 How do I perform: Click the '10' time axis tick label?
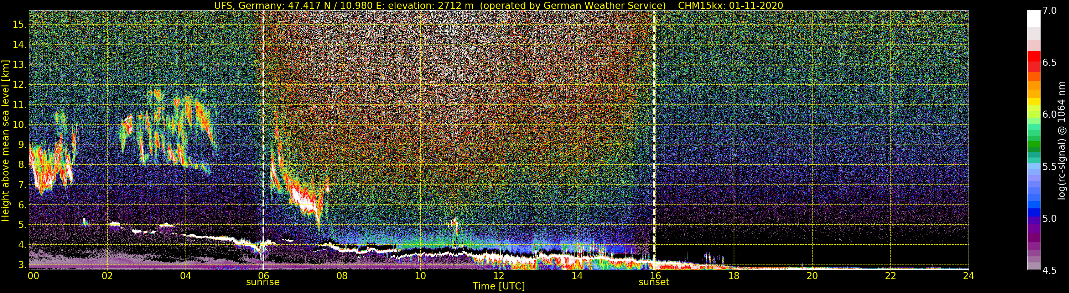click(x=420, y=276)
